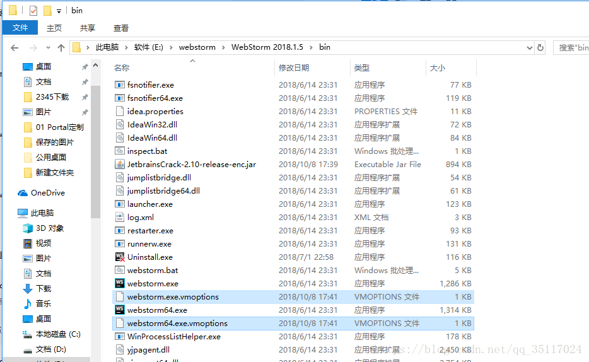Select runnerw.exe file icon
This screenshot has height=362, width=589.
click(119, 243)
